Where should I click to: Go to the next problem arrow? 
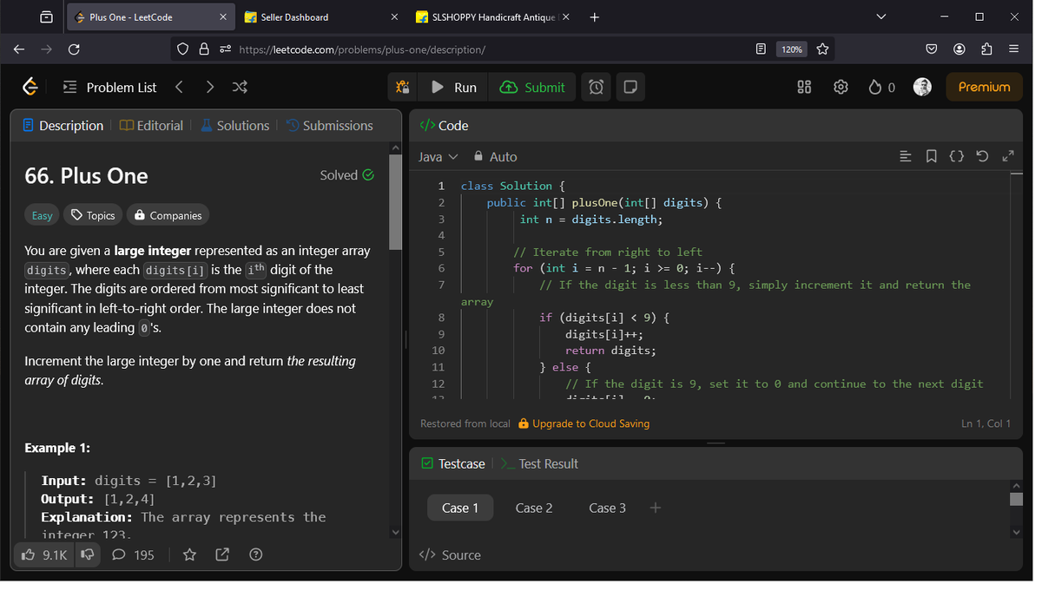pyautogui.click(x=209, y=87)
